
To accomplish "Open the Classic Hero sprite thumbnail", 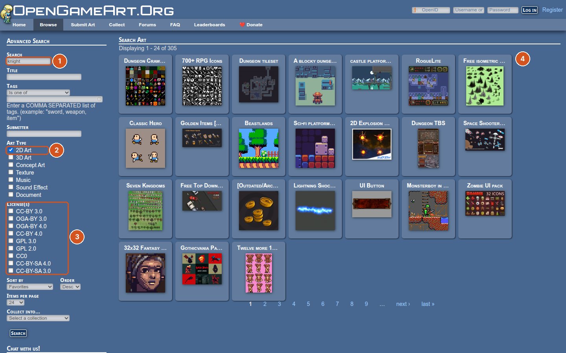I will click(145, 148).
